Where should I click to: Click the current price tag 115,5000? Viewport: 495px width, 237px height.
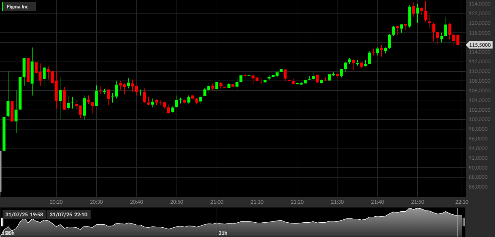pos(479,45)
